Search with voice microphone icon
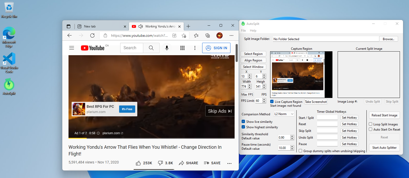Image resolution: width=409 pixels, height=178 pixels. pos(167,48)
